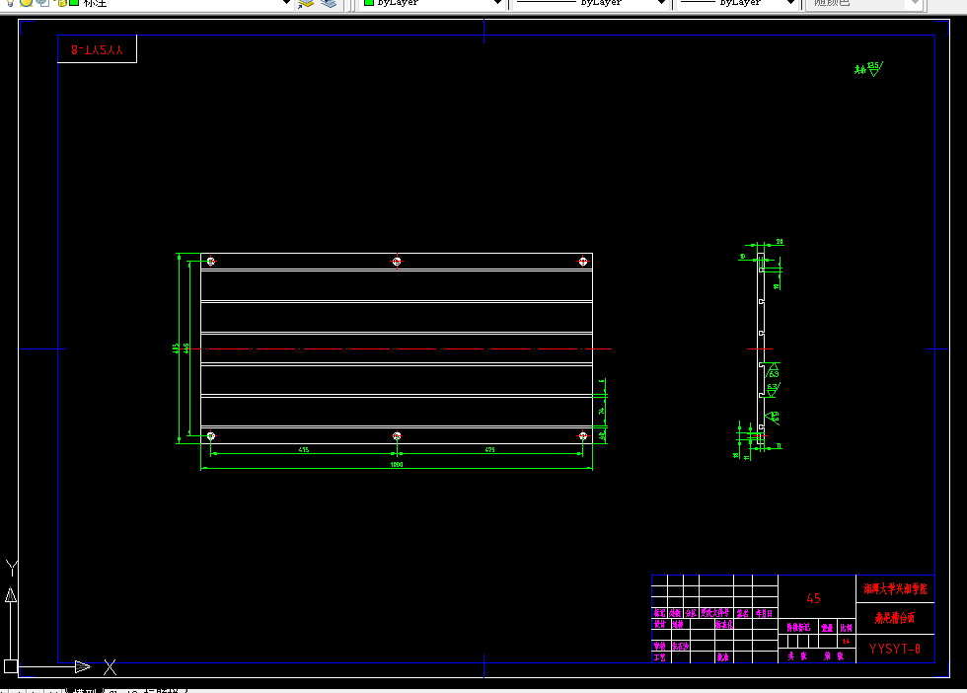967x693 pixels.
Task: Select the 湘潭大学兴湘学院 title text
Action: [895, 588]
